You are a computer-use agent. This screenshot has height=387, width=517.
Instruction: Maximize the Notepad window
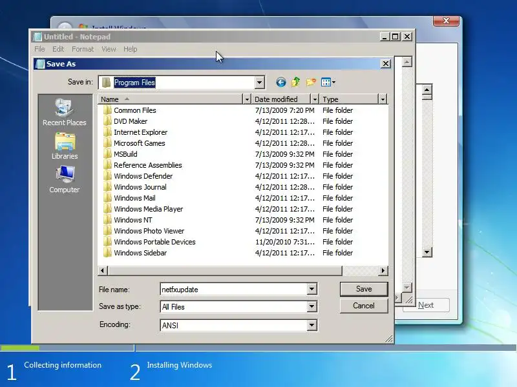coord(395,37)
